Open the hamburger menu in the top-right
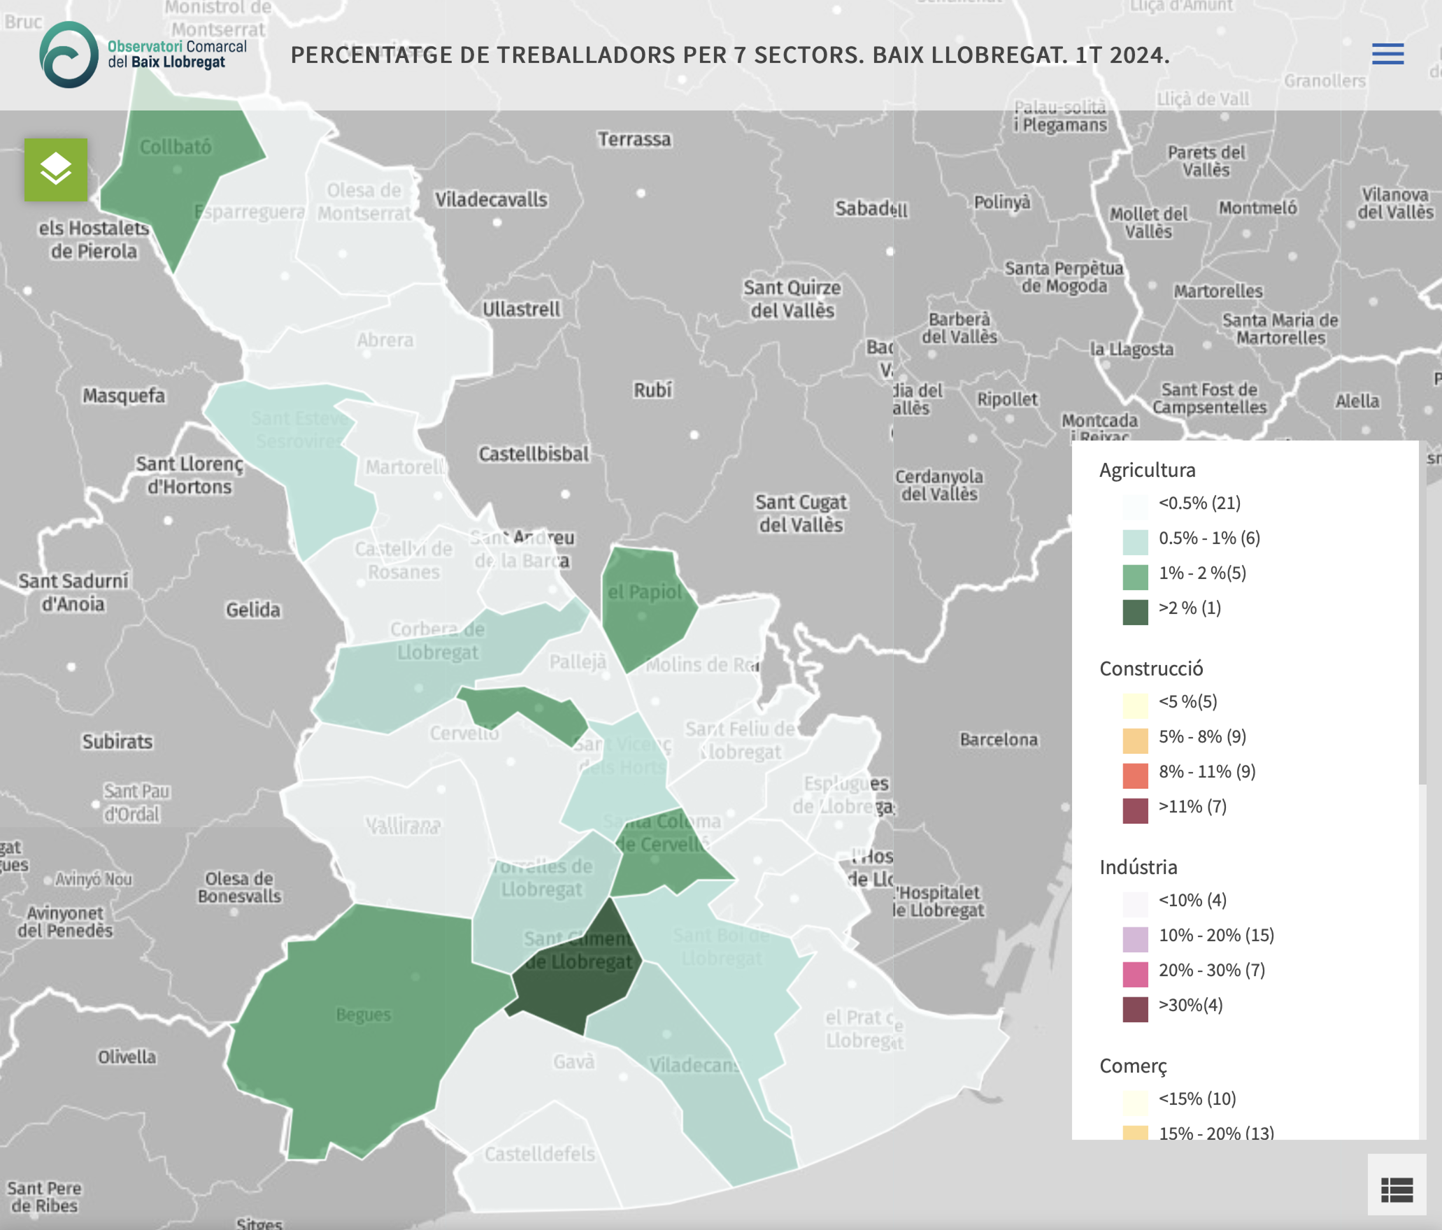The height and width of the screenshot is (1230, 1442). tap(1387, 54)
